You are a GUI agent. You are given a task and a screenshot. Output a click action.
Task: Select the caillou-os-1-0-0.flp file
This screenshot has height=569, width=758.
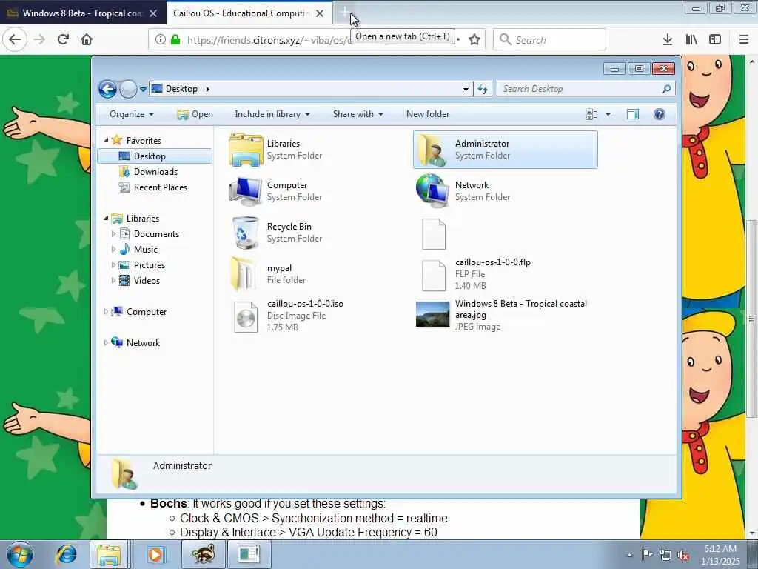pyautogui.click(x=476, y=274)
